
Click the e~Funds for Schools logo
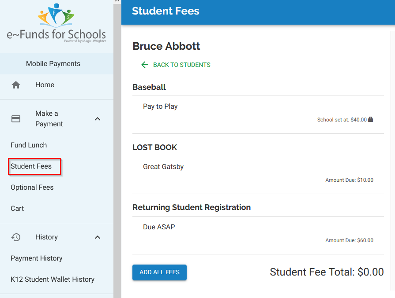(56, 24)
